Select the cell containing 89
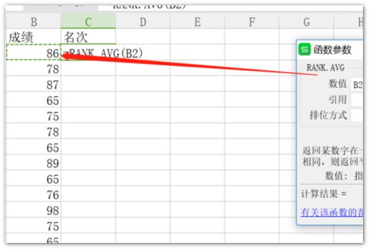This screenshot has width=369, height=249. (x=33, y=163)
